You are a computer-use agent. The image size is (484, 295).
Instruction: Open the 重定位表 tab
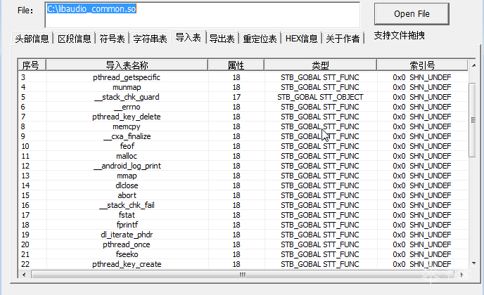[260, 39]
